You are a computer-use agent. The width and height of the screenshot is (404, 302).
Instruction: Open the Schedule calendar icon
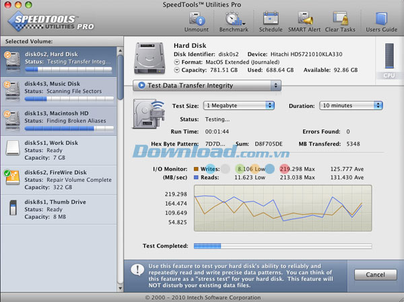[x=271, y=19]
